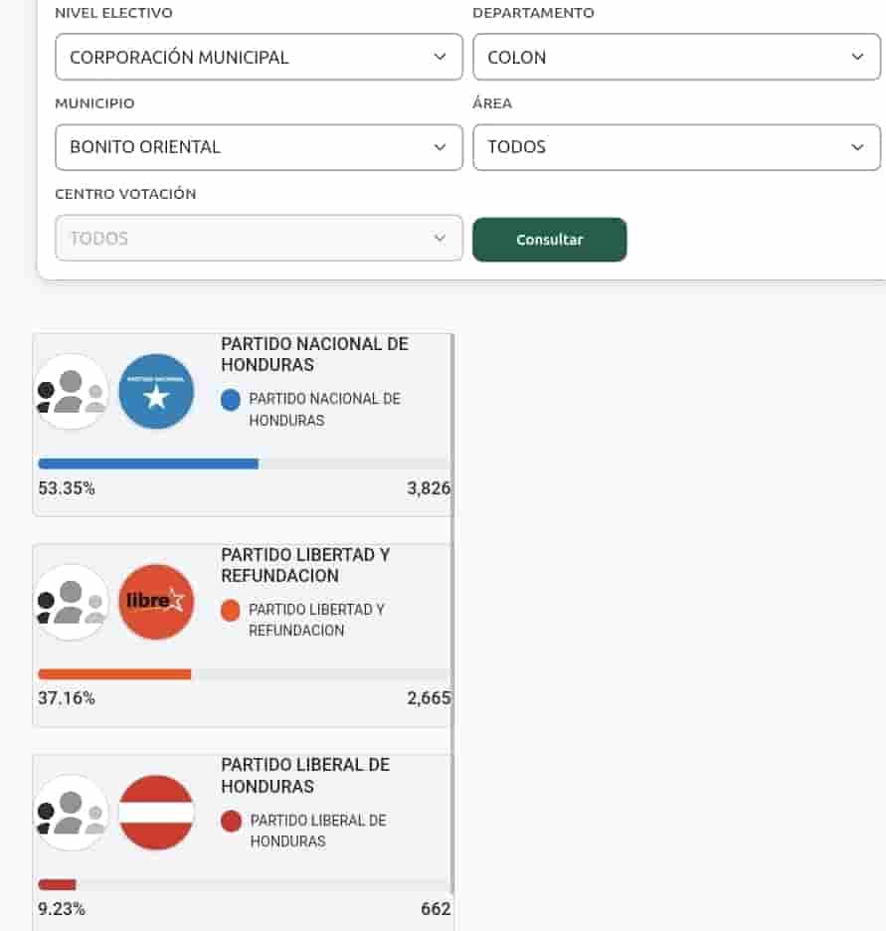Click the red Partido Liberal legend dot
The image size is (886, 931).
(231, 821)
